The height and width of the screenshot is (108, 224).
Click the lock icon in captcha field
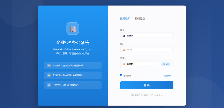point(124,64)
